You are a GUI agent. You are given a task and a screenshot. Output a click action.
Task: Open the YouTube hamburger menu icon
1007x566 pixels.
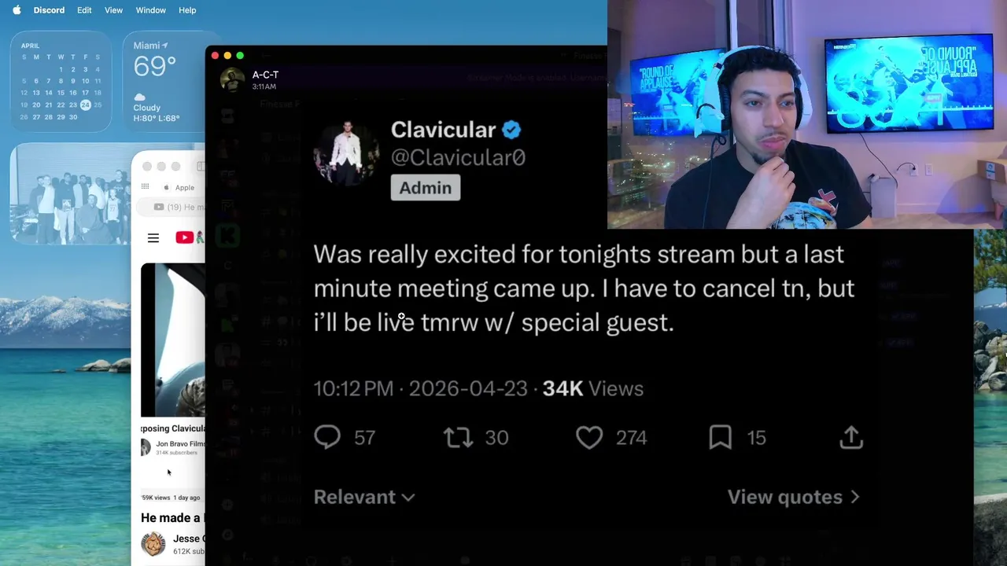click(x=153, y=237)
